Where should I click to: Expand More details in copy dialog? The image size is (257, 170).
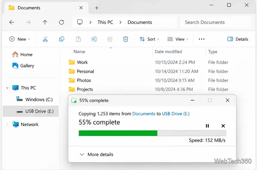point(96,155)
